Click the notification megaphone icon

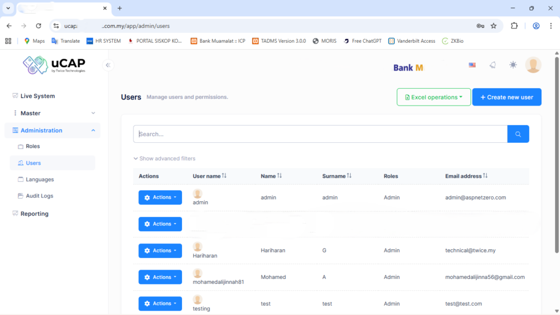coord(492,65)
